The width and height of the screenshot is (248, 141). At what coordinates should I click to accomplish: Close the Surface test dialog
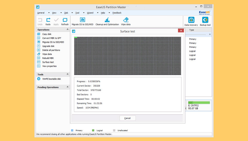(181, 30)
